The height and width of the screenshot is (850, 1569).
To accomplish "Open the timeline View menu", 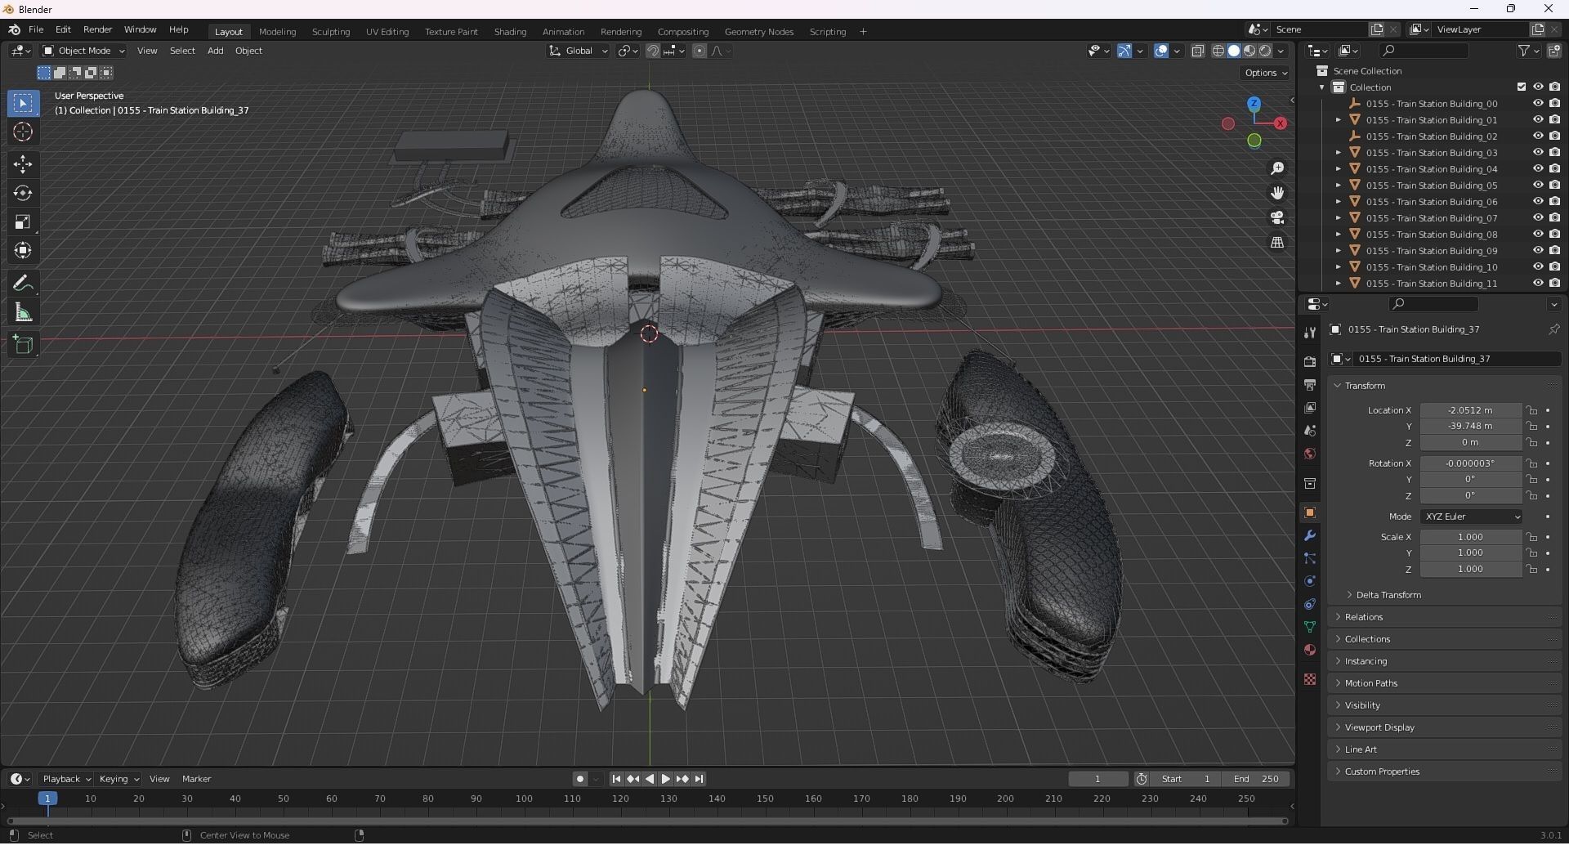I will pos(159,779).
